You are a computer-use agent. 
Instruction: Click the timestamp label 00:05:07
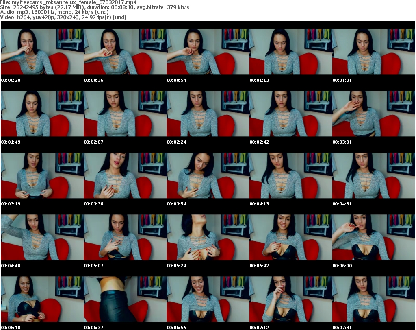pos(94,266)
